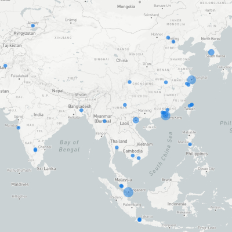Select the large Shanghai marker
232x232 pixels.
pos(191,79)
